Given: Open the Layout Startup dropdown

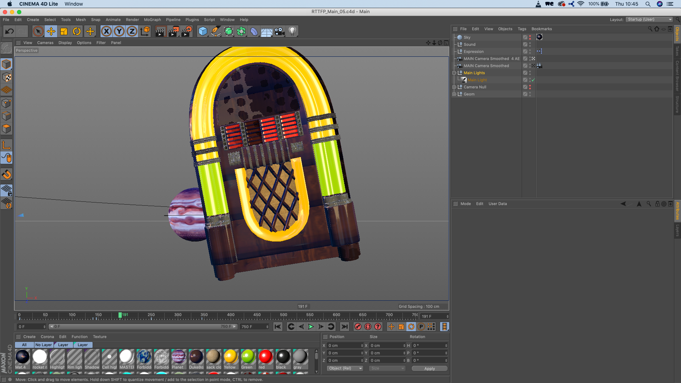Looking at the screenshot, I should coord(649,20).
